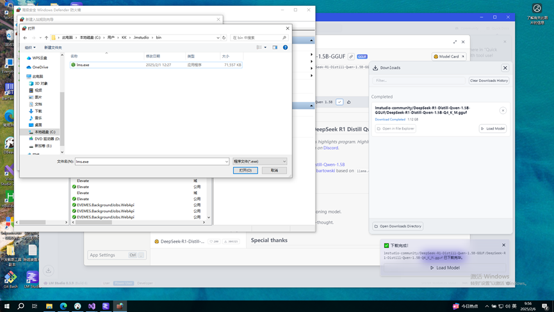554x312 pixels.
Task: Click the 取消 button
Action: coord(274,170)
